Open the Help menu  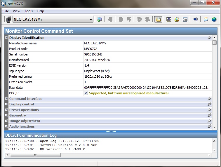coord(40,11)
